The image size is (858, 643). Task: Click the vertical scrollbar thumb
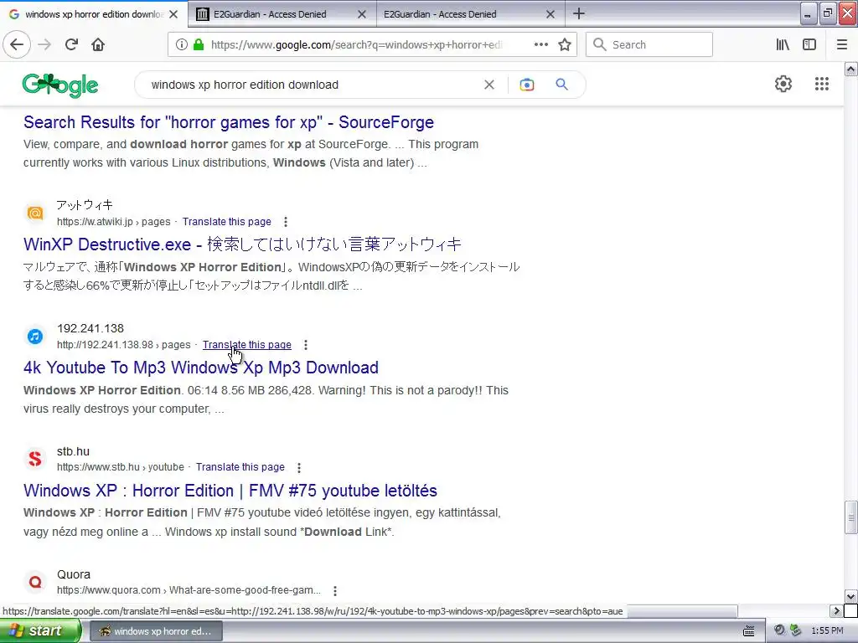850,517
